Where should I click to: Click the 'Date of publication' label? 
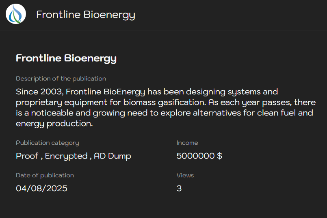(x=45, y=175)
